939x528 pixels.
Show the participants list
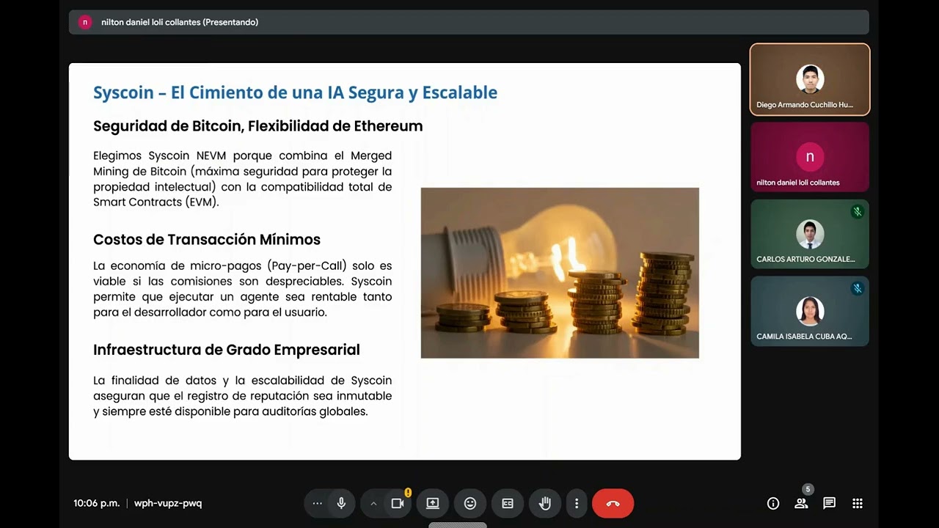pyautogui.click(x=800, y=504)
